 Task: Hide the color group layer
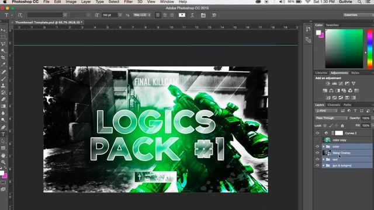point(317,146)
